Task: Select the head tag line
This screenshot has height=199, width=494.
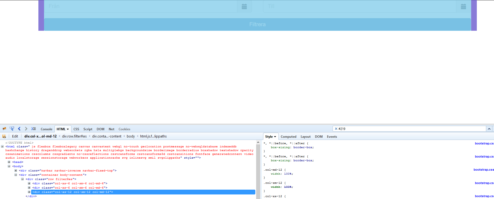Action: (x=18, y=162)
